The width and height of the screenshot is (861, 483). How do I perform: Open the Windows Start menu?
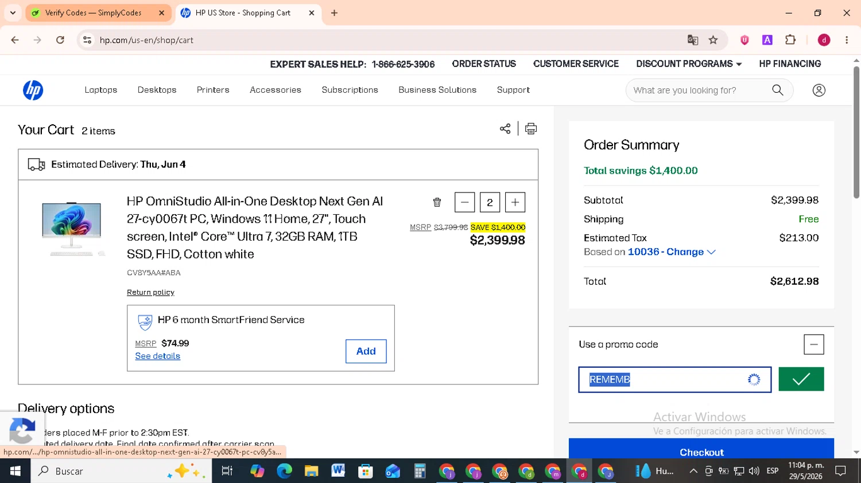[x=15, y=471]
